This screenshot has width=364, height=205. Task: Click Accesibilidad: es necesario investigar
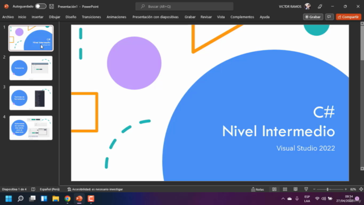point(95,189)
